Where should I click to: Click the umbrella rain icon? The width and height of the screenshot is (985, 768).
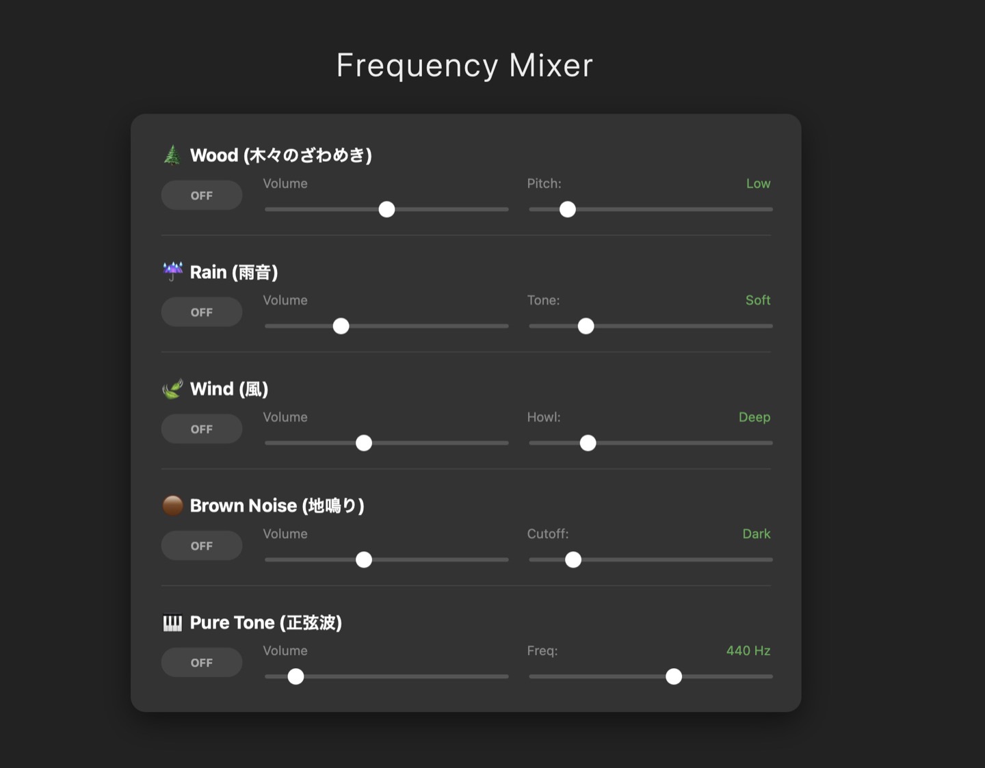point(172,272)
